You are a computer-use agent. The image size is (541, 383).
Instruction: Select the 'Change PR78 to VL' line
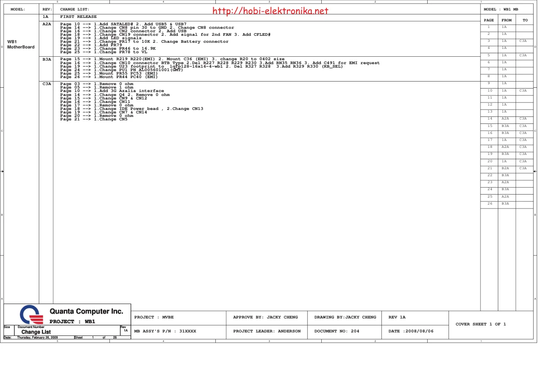pos(104,52)
